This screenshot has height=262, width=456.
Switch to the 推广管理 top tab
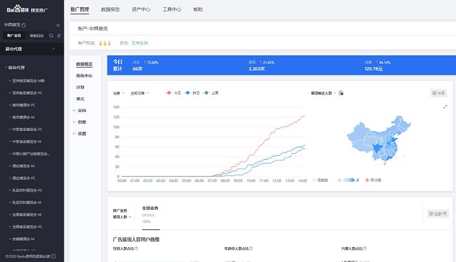[79, 9]
